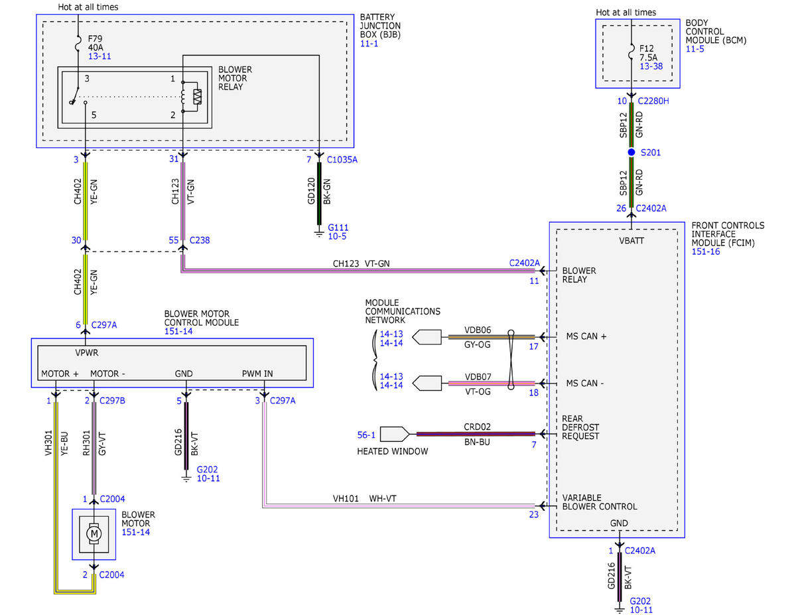Screen dimensions: 796x615
Task: Click the ground symbol below the FCIM GND wire
Action: [619, 609]
